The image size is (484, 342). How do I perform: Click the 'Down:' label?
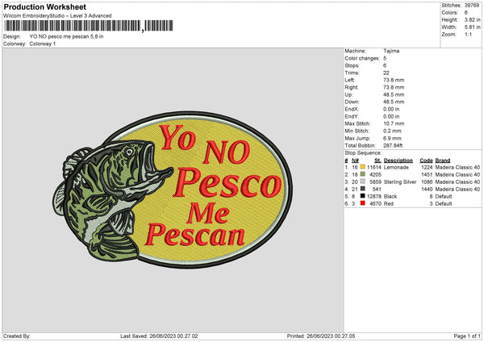point(353,102)
